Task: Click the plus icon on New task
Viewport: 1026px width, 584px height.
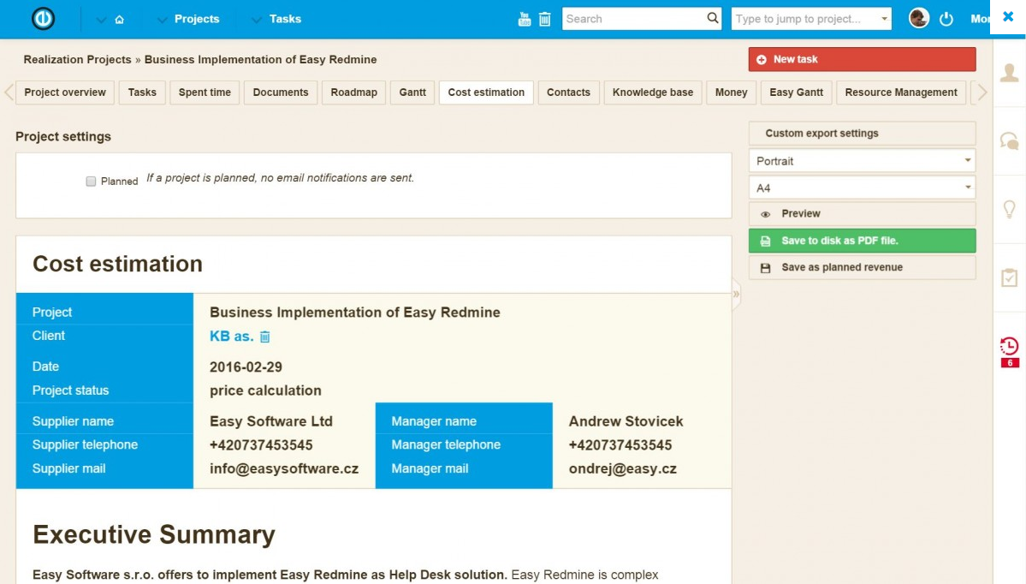Action: pyautogui.click(x=761, y=60)
